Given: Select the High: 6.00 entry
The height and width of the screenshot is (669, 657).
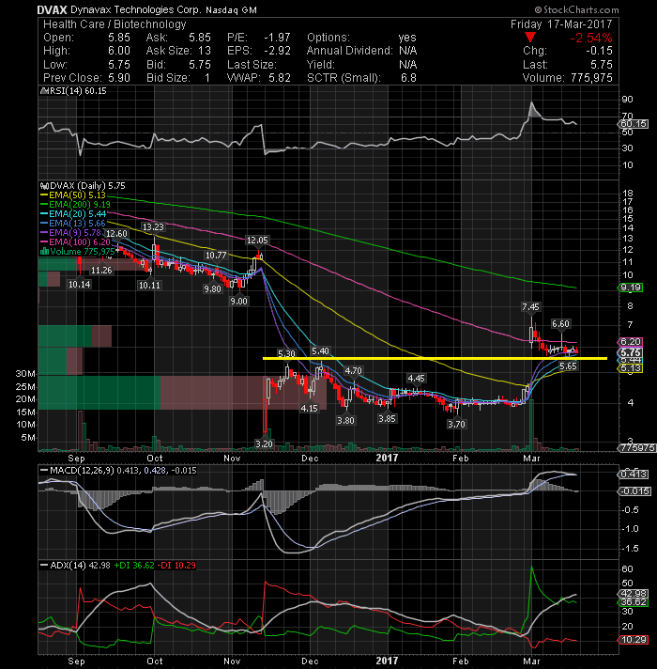Looking at the screenshot, I should [86, 51].
